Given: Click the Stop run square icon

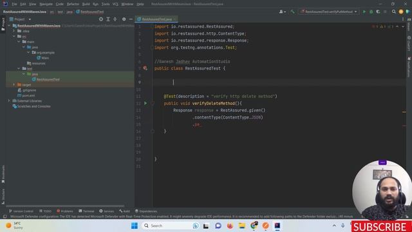Looking at the screenshot, I should coord(385,12).
